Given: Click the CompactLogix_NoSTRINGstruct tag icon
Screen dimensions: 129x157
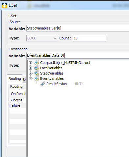Looking at the screenshot, I should (x=37, y=63).
